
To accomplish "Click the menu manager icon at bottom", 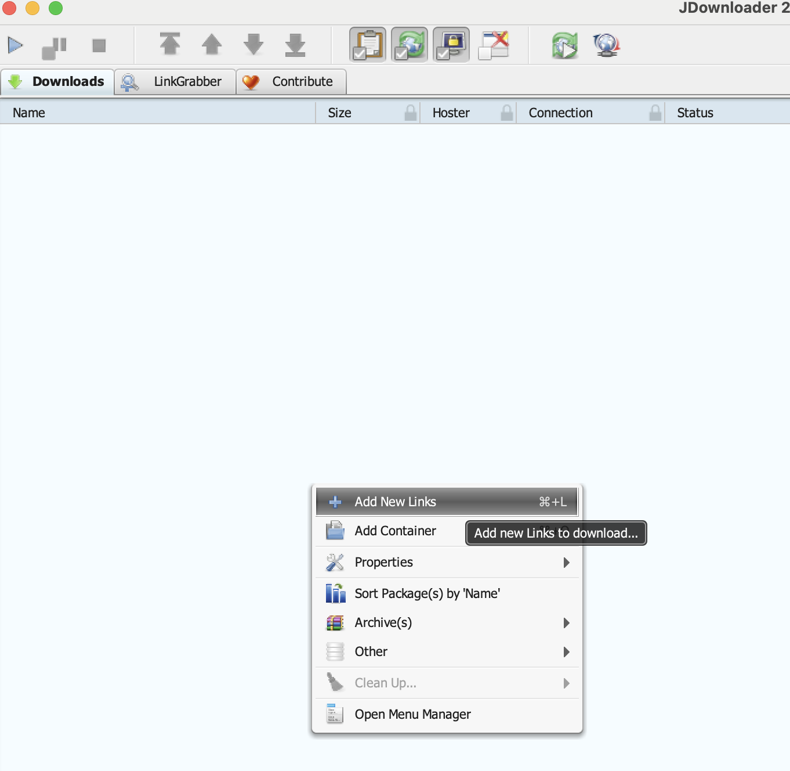I will coord(335,714).
